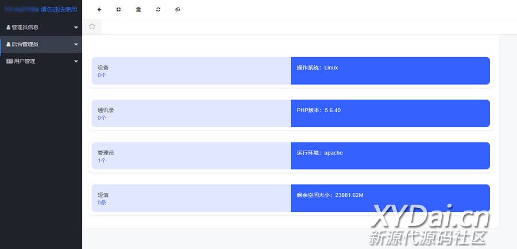Click the back arrow icon in toolbar

click(x=99, y=10)
